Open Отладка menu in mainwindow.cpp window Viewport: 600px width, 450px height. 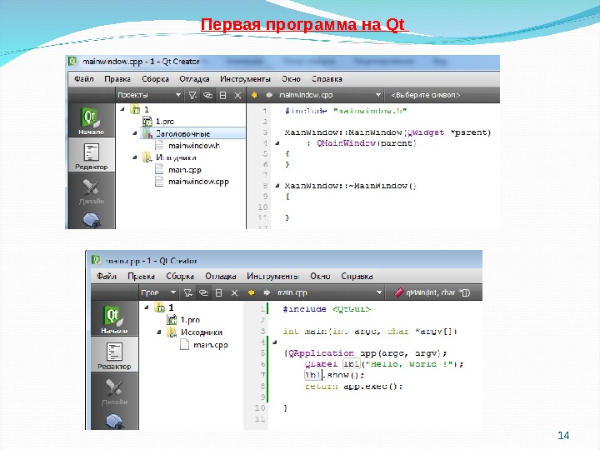pyautogui.click(x=194, y=79)
